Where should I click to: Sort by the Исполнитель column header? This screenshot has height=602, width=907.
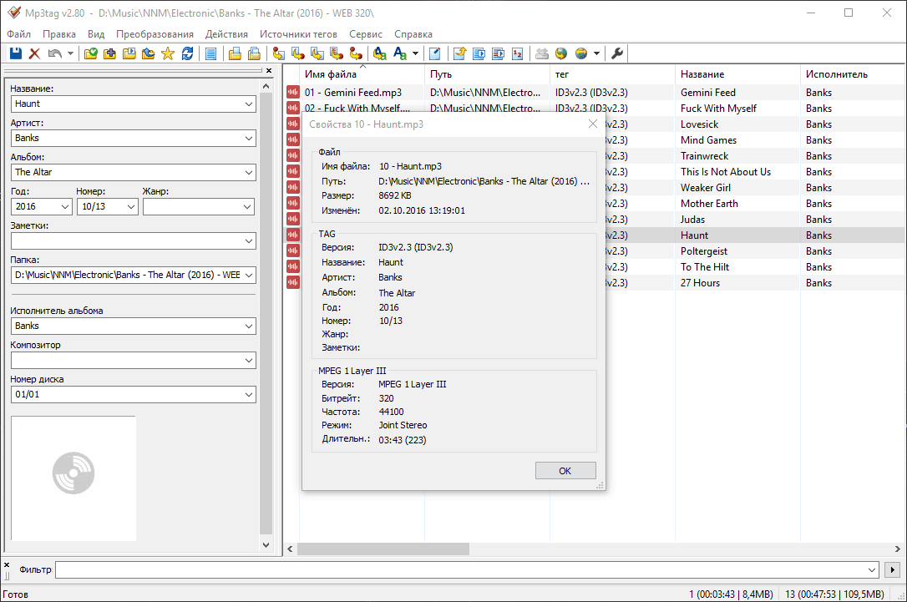(854, 74)
